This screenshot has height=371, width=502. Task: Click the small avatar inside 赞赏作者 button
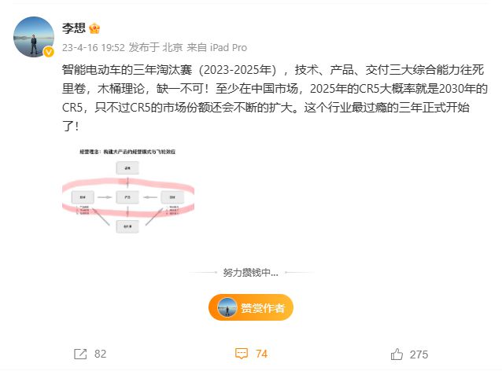pos(227,307)
